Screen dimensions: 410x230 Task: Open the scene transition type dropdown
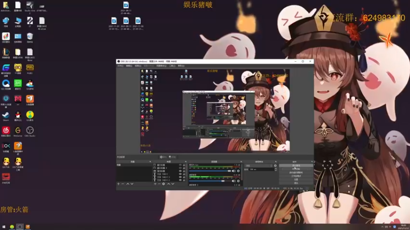[258, 166]
